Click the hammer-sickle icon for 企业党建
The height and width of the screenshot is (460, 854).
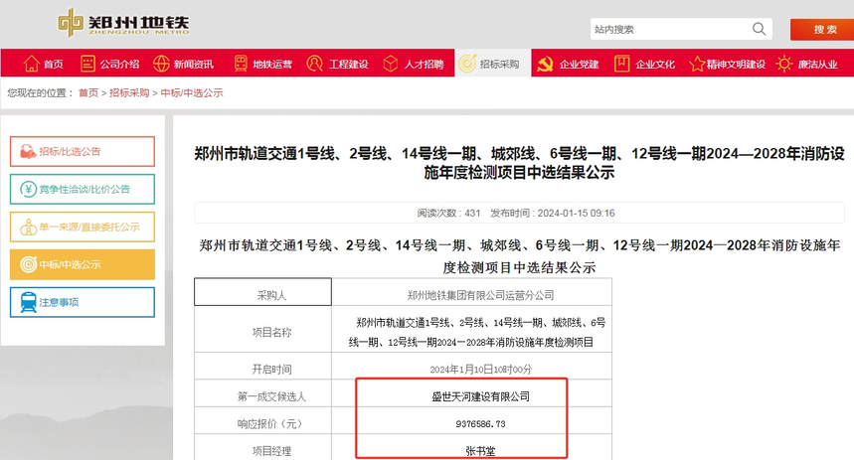[545, 65]
